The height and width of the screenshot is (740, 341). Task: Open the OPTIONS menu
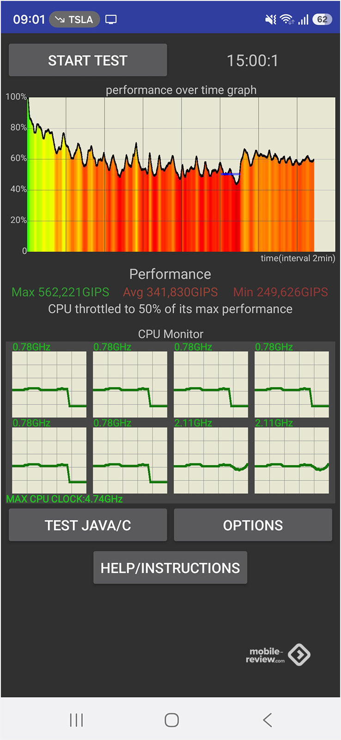(x=253, y=525)
